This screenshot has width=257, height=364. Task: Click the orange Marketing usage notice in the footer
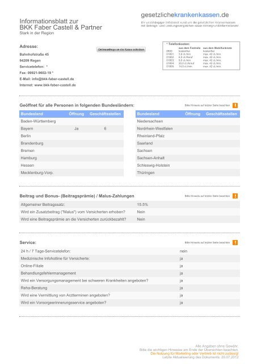[x=194, y=353]
